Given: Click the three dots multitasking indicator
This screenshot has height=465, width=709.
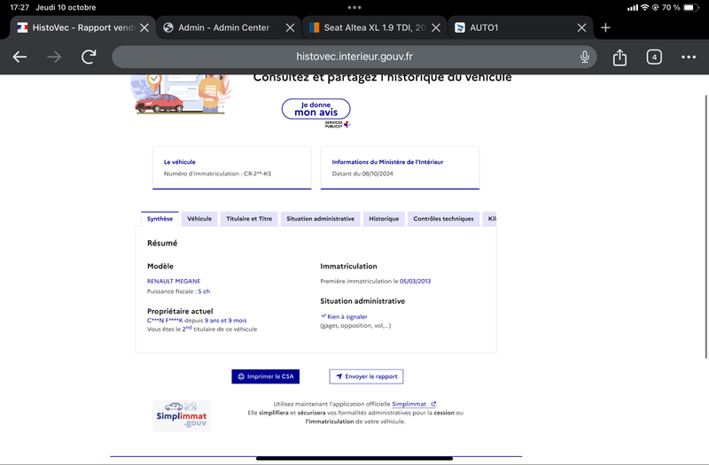Looking at the screenshot, I should click(354, 8).
